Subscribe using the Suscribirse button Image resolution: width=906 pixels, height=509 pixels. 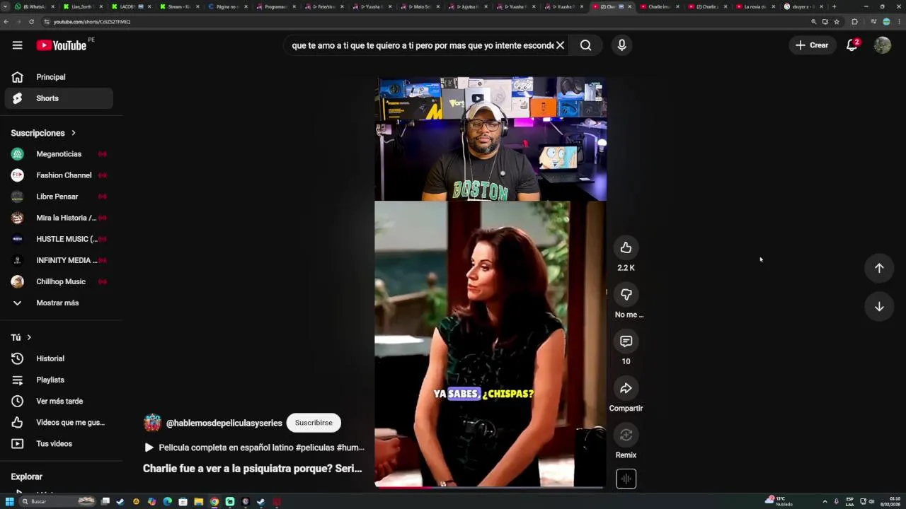pyautogui.click(x=314, y=423)
